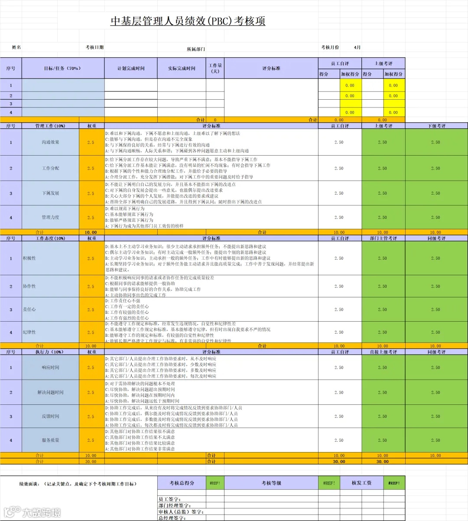The image size is (468, 521).
Task: Select the #REF! cell beside 核发工资
Action: click(394, 483)
